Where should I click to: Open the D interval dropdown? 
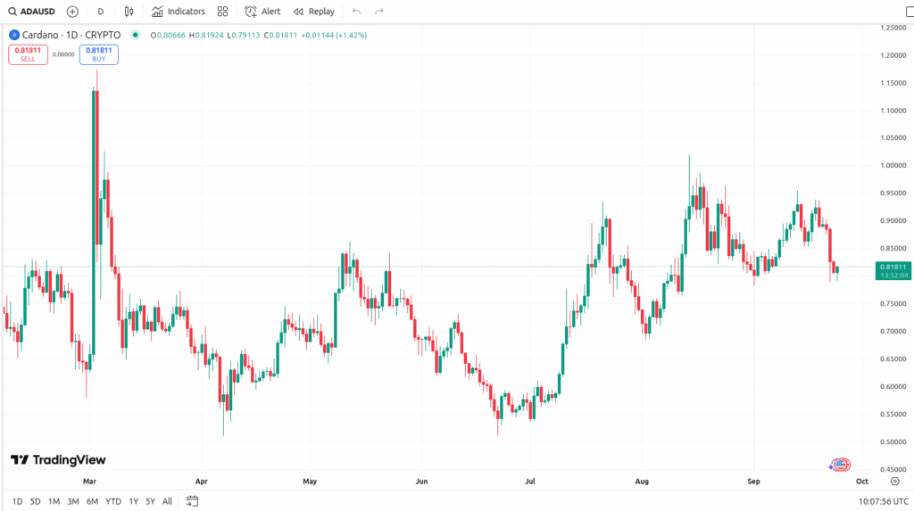tap(100, 12)
